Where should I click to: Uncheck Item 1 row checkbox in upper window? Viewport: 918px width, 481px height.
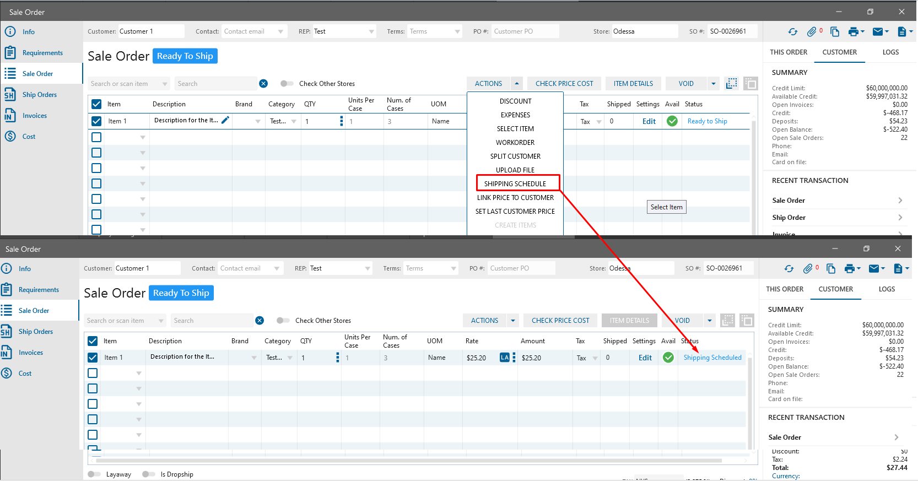tap(96, 121)
